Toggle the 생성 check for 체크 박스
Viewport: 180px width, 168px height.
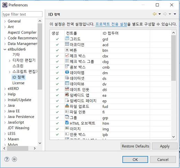tap(57, 56)
